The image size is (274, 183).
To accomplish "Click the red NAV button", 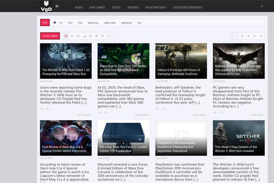I will [x=45, y=22].
